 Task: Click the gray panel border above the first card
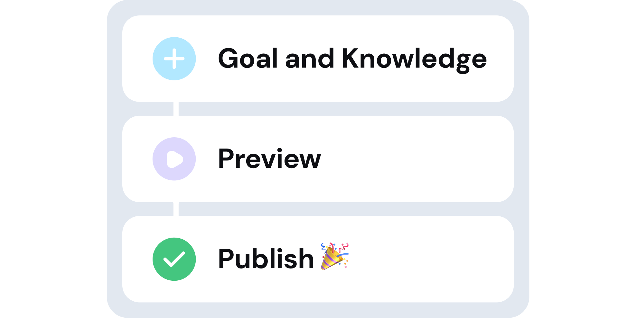point(318,8)
